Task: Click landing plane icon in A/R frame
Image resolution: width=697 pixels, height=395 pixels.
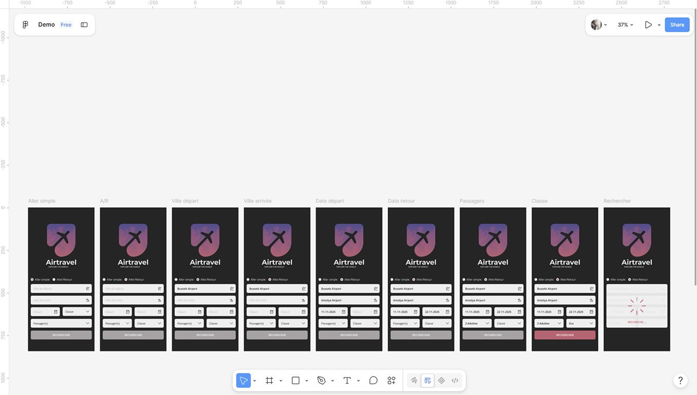Action: [160, 300]
